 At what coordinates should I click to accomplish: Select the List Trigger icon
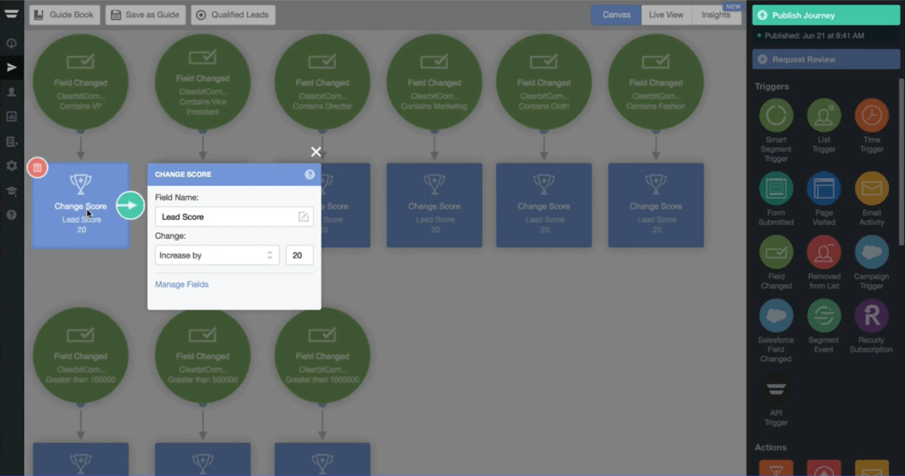(x=824, y=115)
